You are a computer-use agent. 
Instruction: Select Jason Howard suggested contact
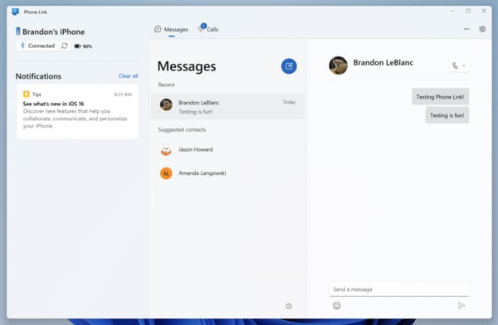point(227,149)
